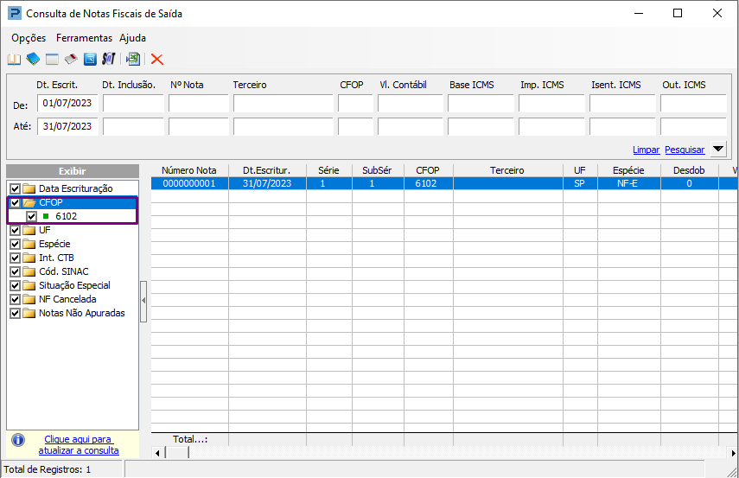Click the Limpar link

pos(647,150)
